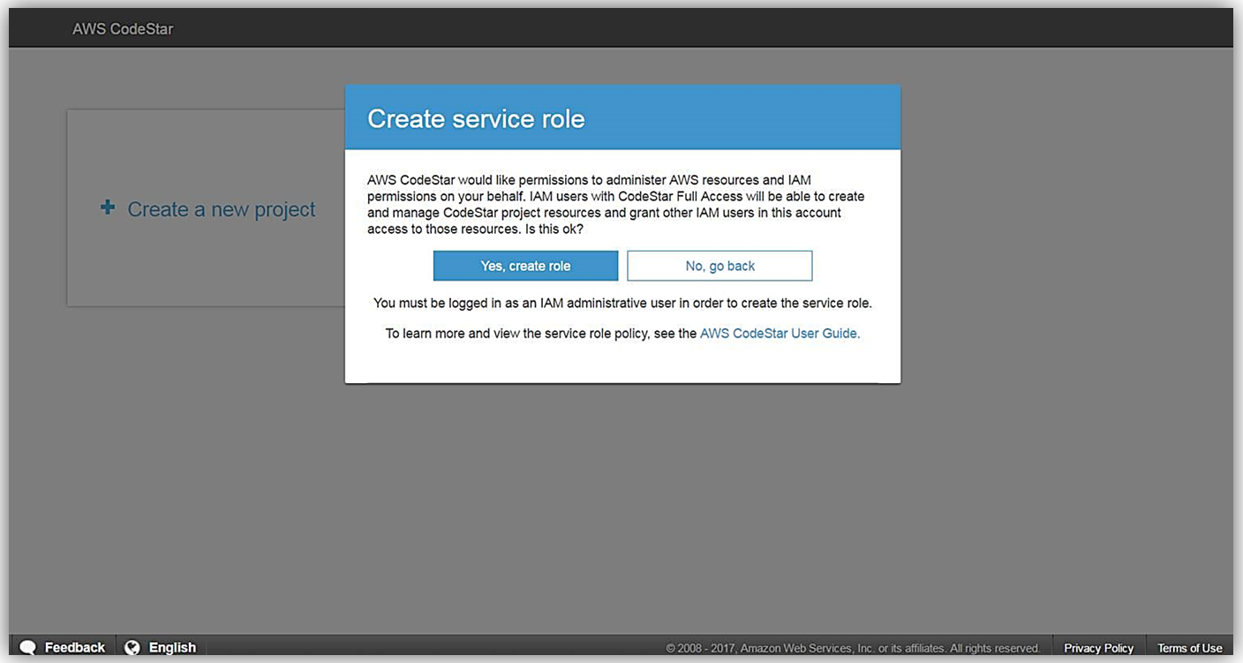The image size is (1243, 663).
Task: Click the globe language icon
Action: (132, 647)
